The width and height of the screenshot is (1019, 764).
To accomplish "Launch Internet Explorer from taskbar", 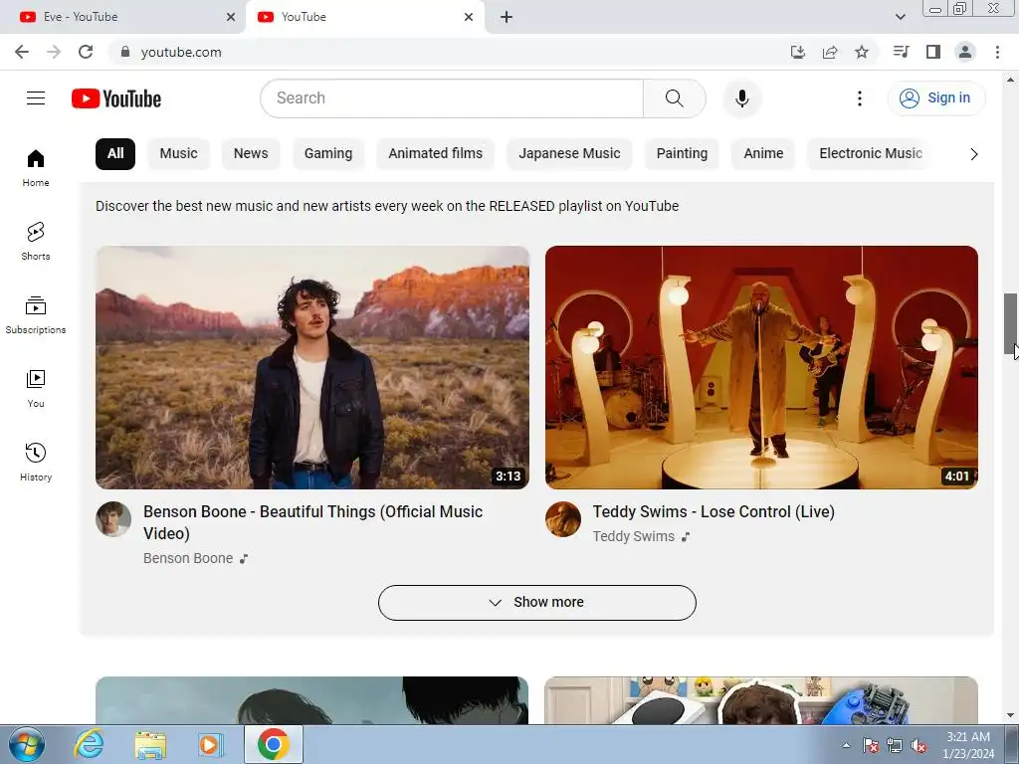I will (x=89, y=744).
